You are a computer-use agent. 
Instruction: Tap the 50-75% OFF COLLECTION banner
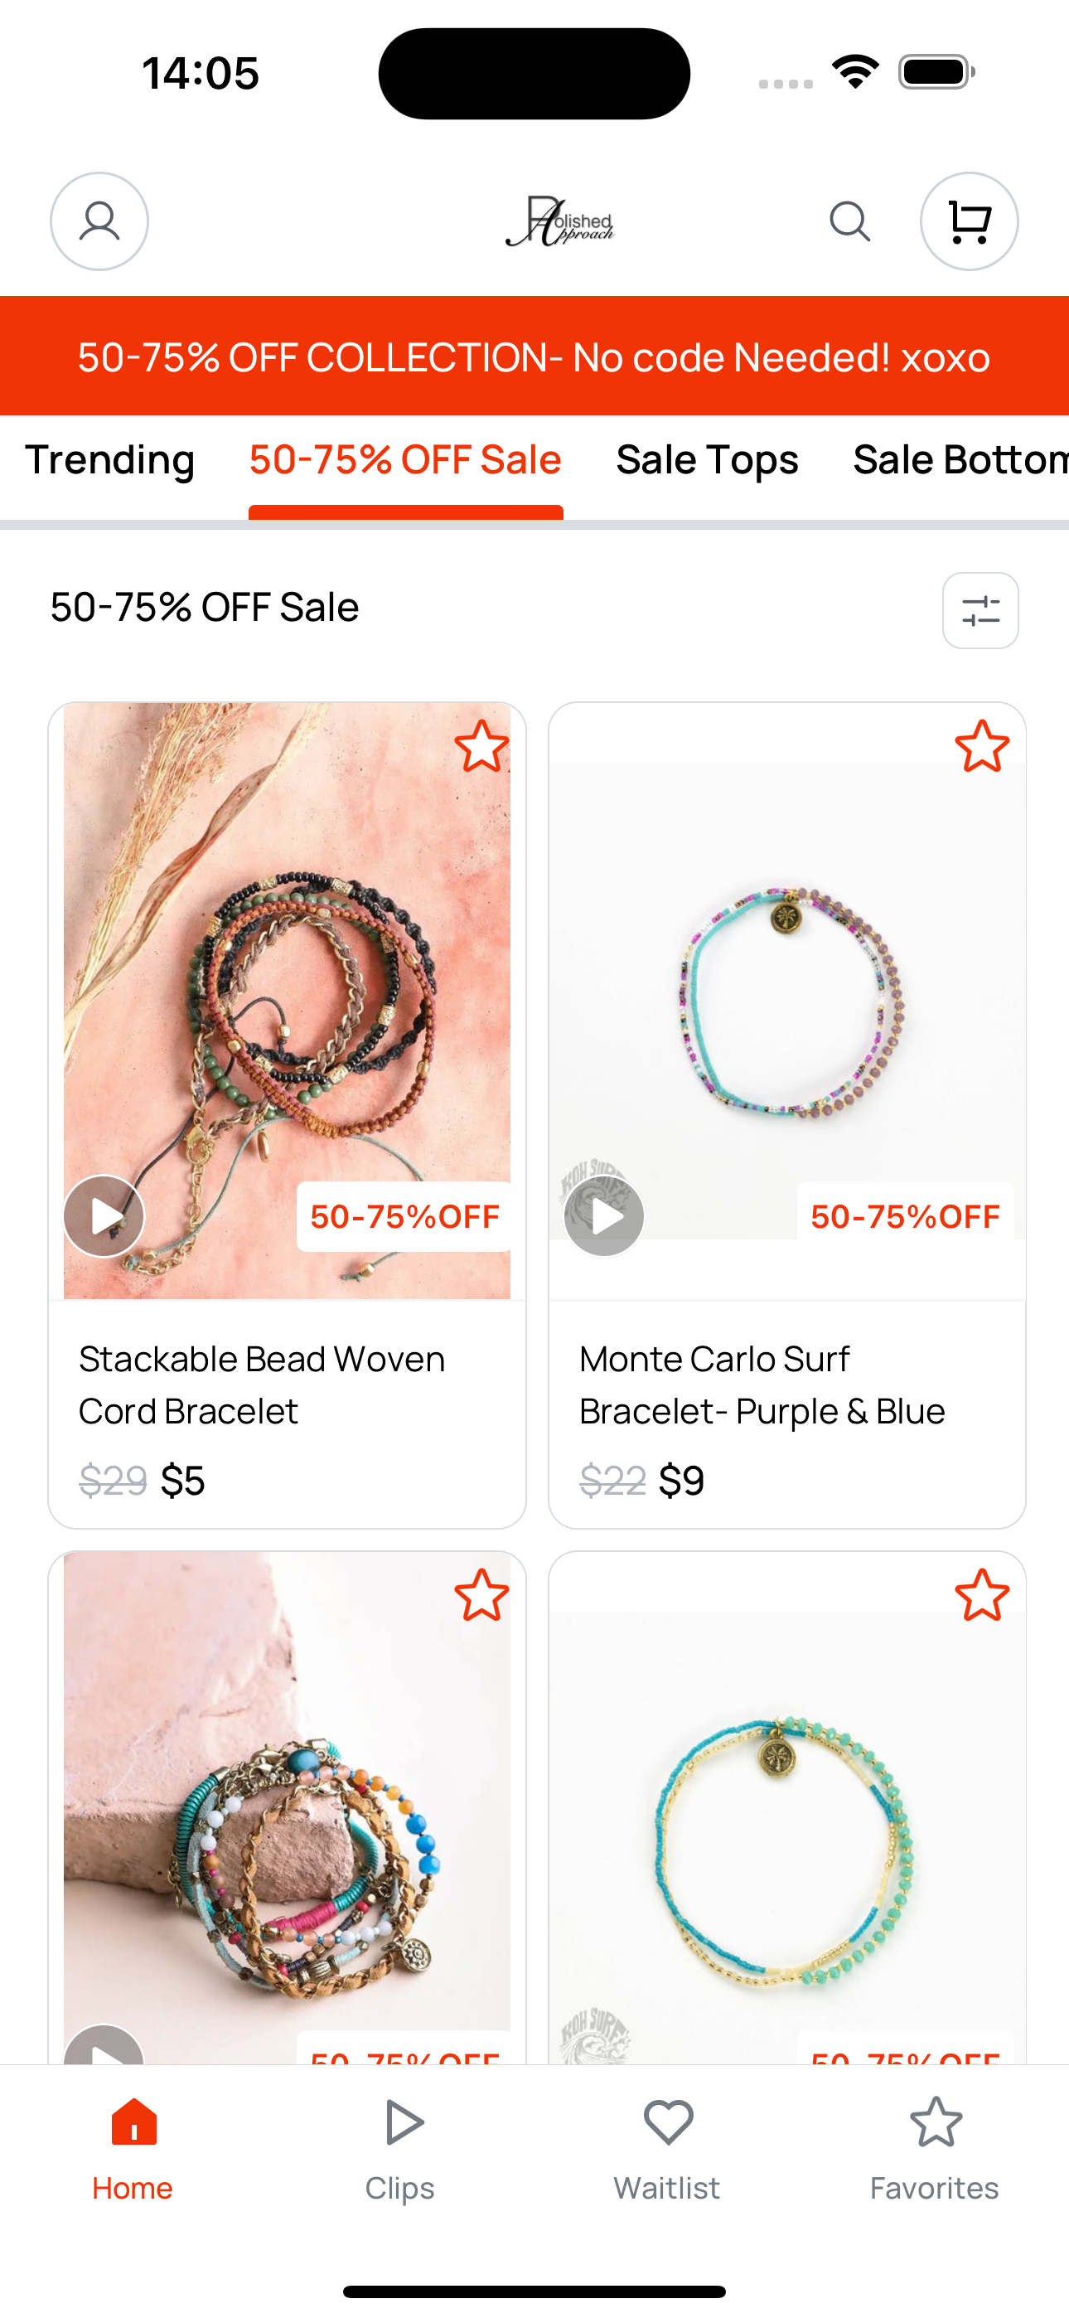click(534, 356)
